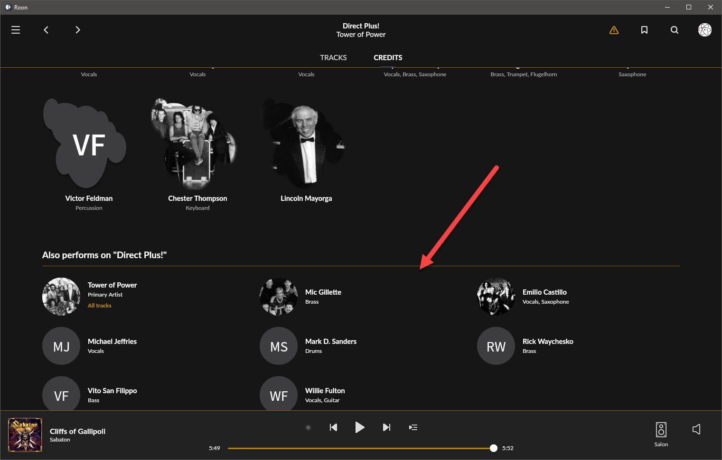Go forward with the right arrow
722x460 pixels.
78,30
